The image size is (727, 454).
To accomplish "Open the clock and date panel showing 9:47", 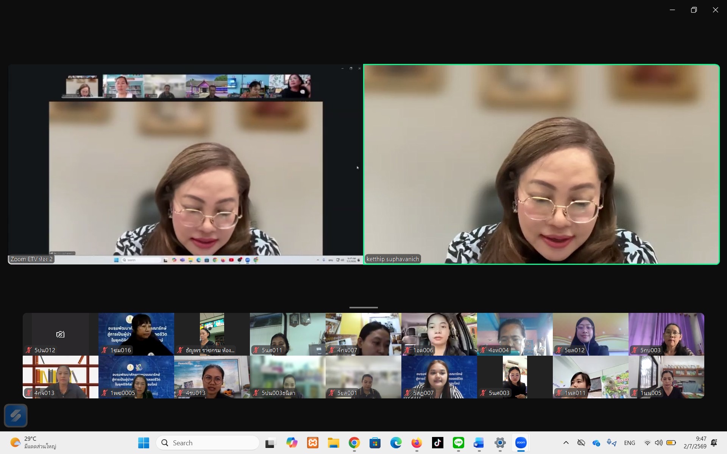I will coord(695,443).
